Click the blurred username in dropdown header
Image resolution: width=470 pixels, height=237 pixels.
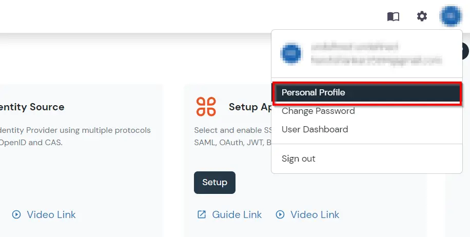[354, 47]
